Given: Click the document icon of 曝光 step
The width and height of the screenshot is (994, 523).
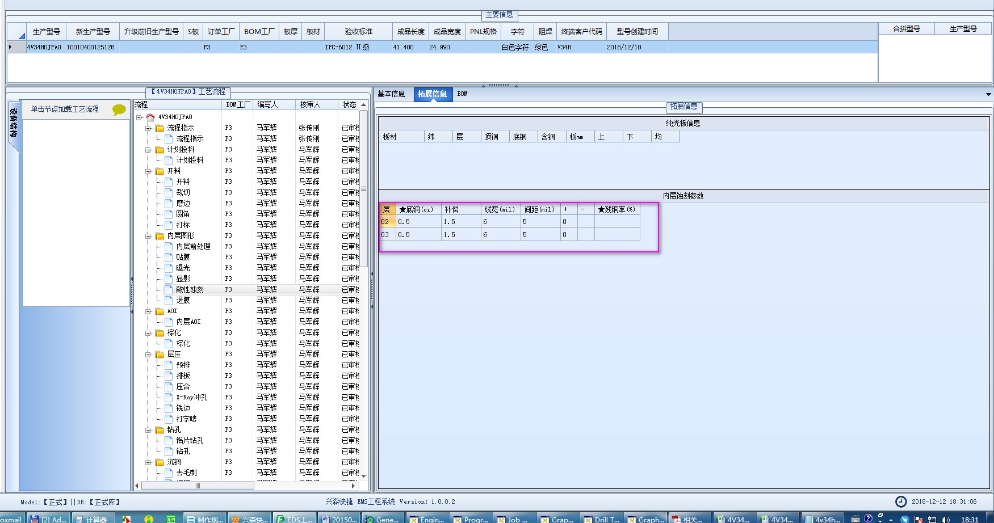Looking at the screenshot, I should [169, 268].
